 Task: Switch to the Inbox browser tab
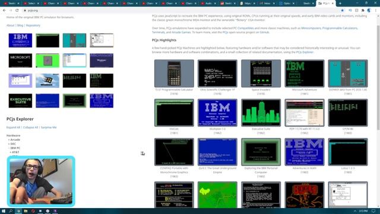[x=267, y=4]
